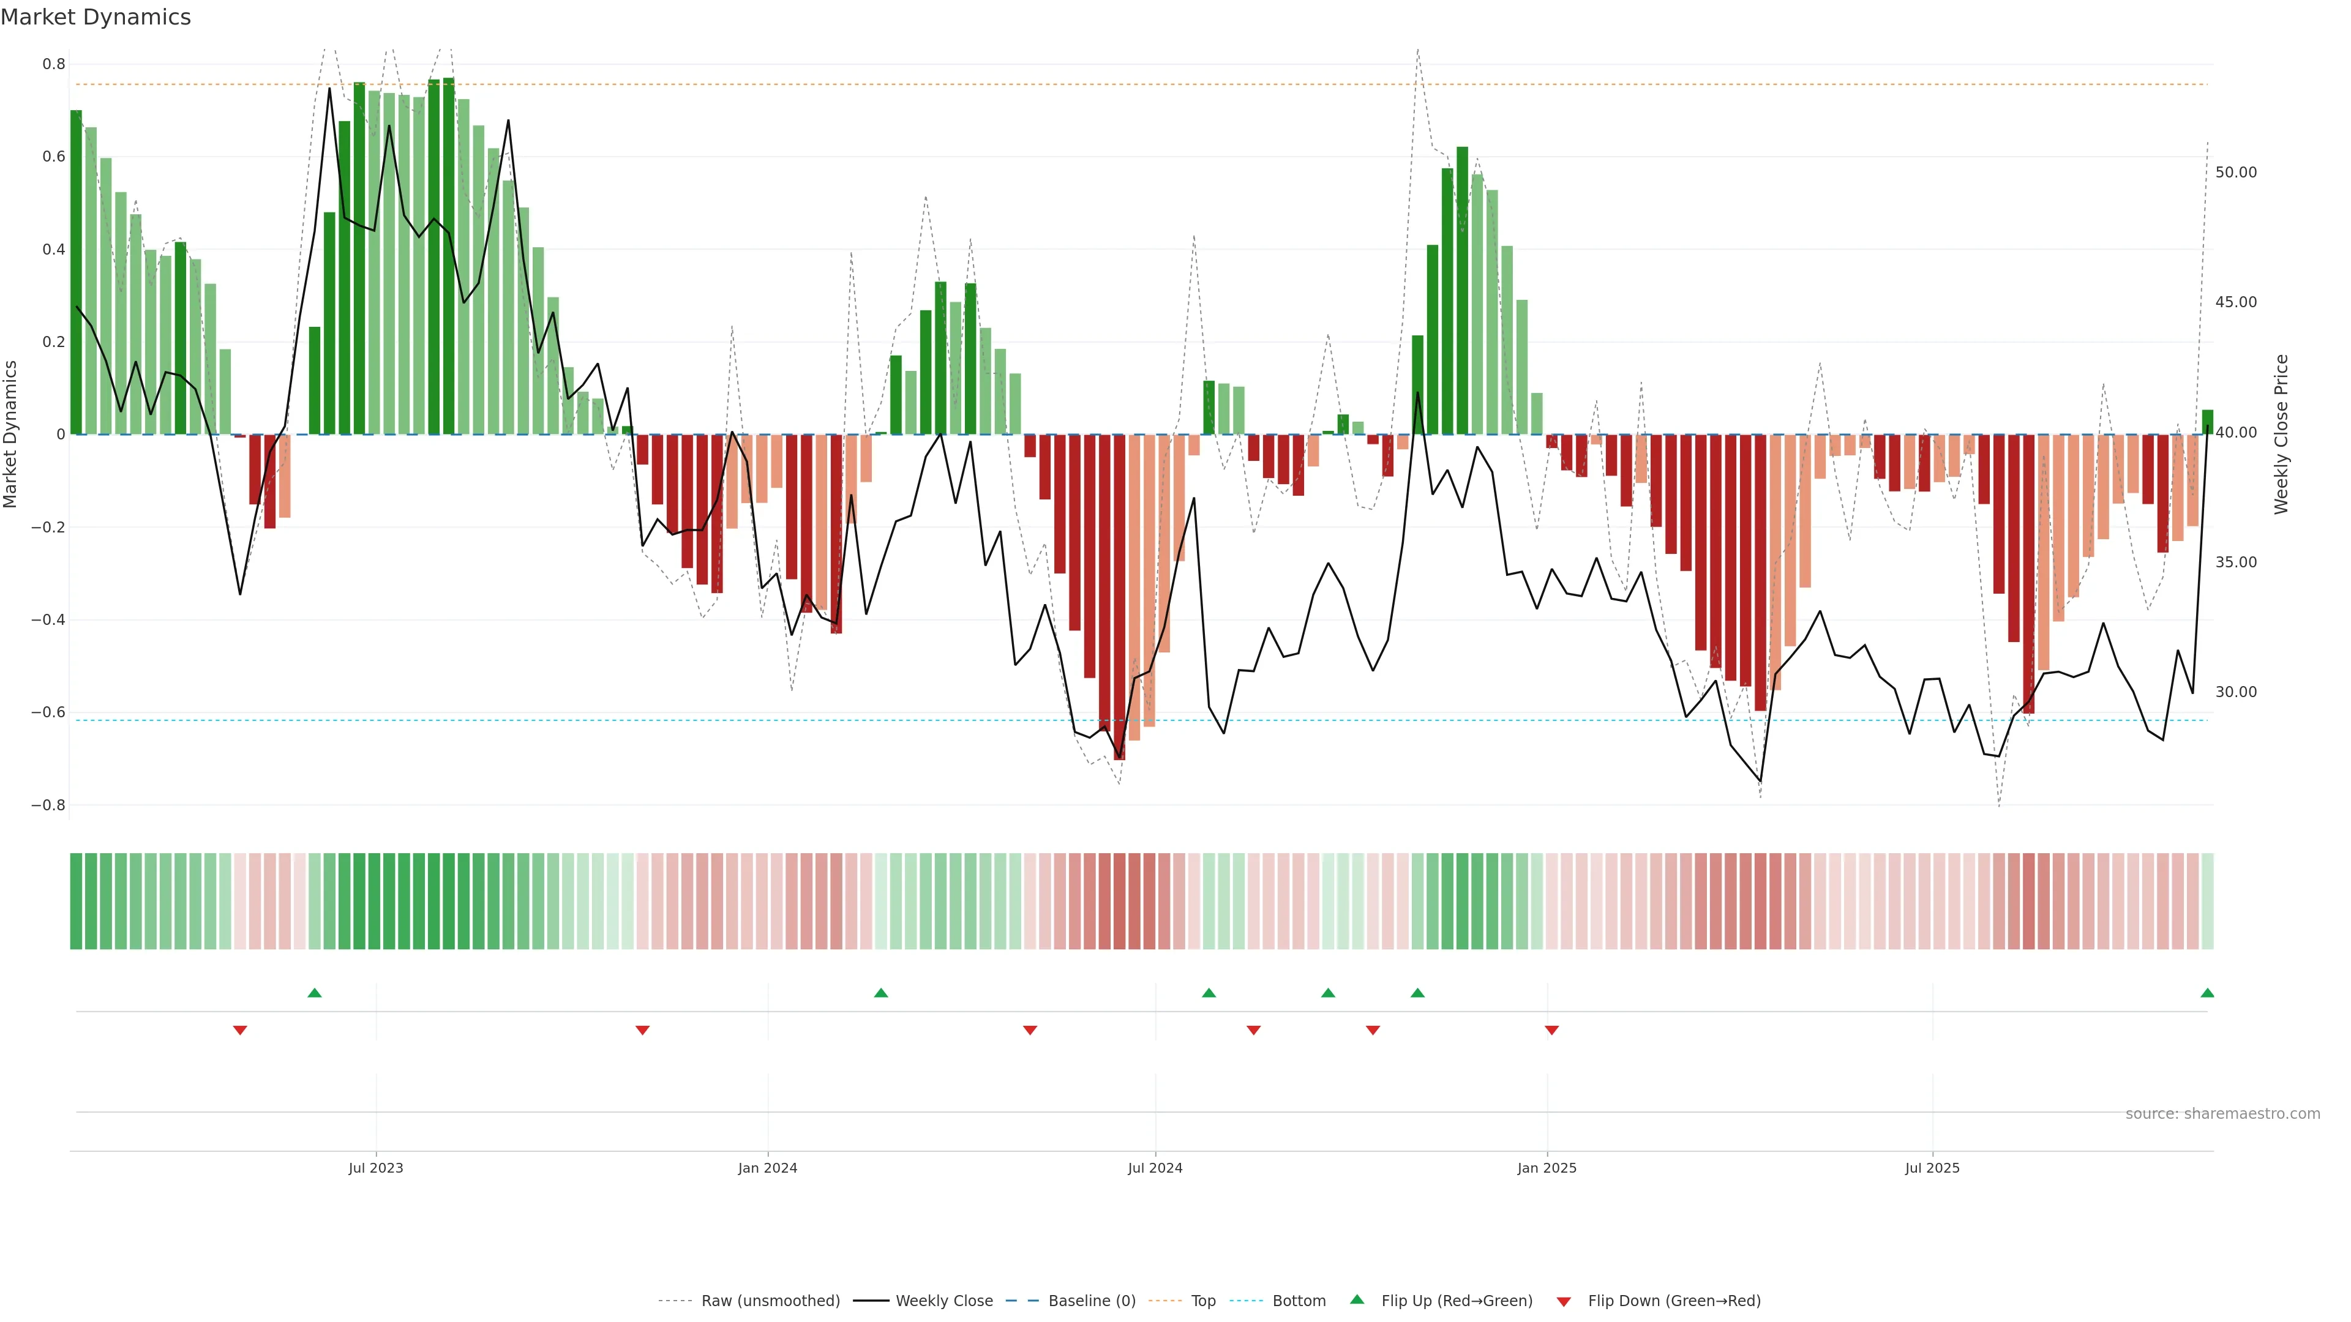The height and width of the screenshot is (1322, 2351).
Task: Click the green flip-up marker just after Jul 2024
Action: tap(1209, 993)
